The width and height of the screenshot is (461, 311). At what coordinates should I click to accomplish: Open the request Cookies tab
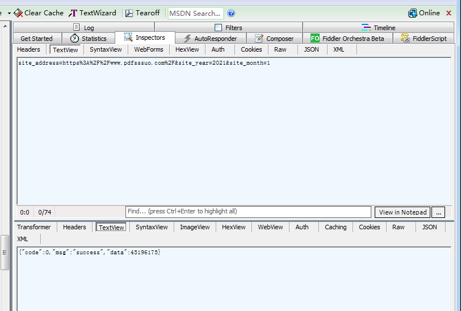(x=252, y=49)
